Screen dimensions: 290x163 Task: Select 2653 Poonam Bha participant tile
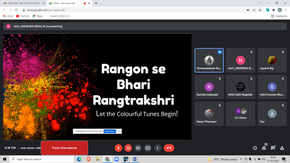point(272,87)
